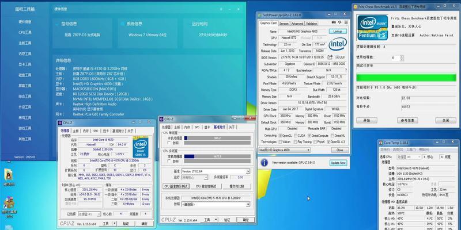The height and width of the screenshot is (230, 461).
Task: Click the CPU 多线程 score bar in CPU-Z
Action: click(x=217, y=156)
